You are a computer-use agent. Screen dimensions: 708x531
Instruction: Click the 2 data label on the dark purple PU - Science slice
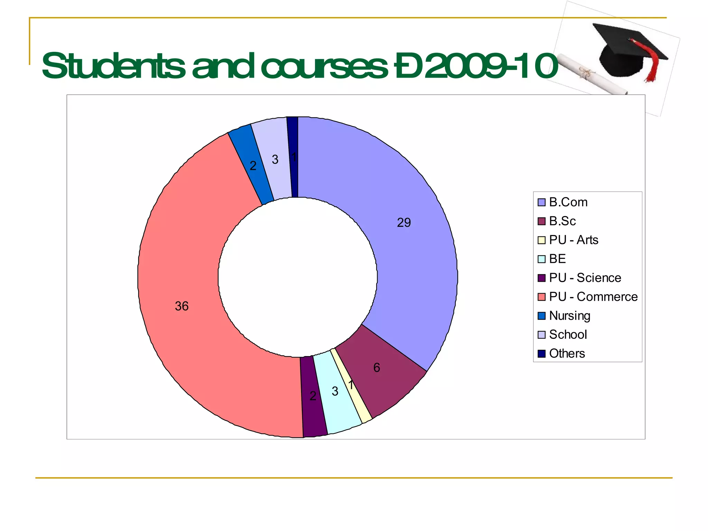point(313,396)
